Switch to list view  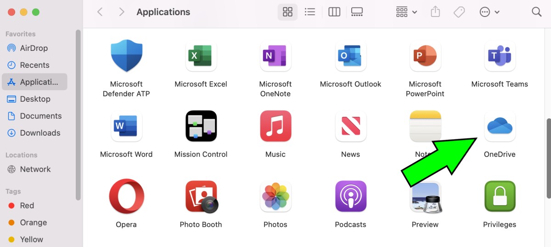point(310,12)
